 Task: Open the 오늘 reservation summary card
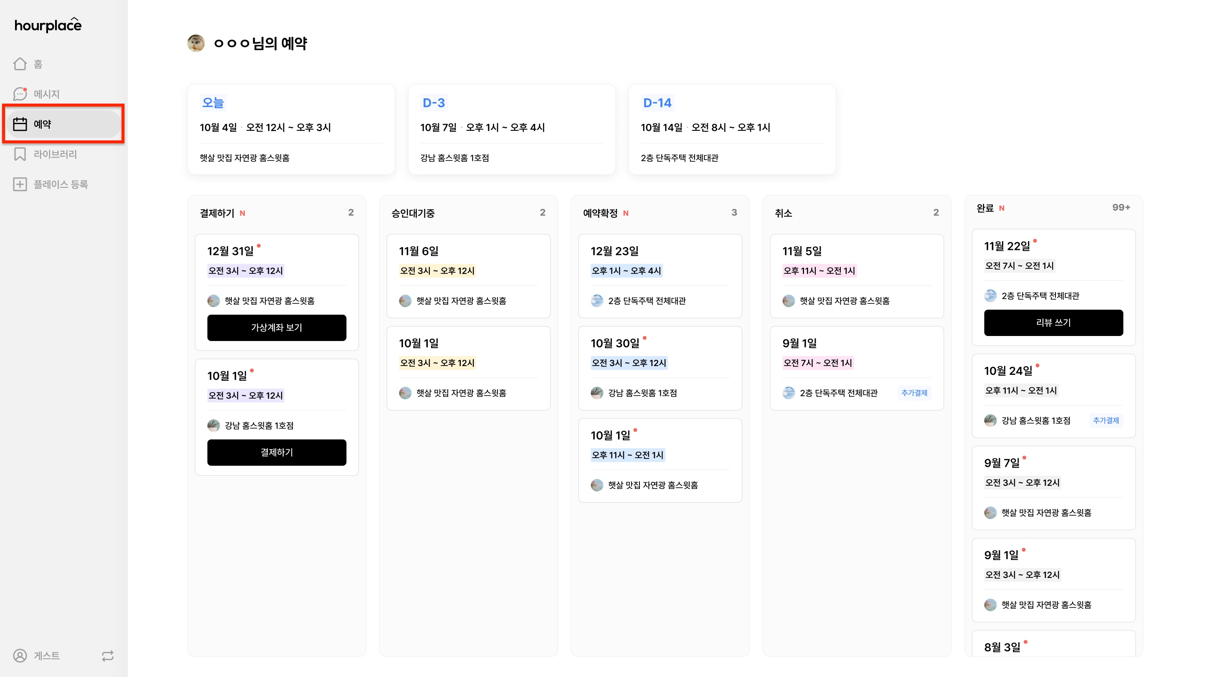point(291,130)
